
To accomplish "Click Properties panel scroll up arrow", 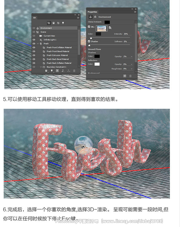I will 136,22.
